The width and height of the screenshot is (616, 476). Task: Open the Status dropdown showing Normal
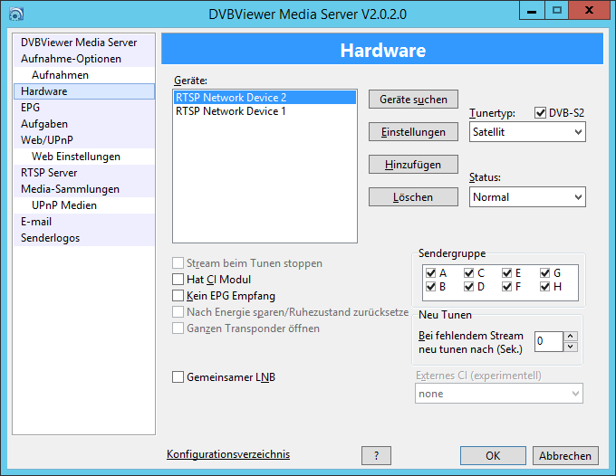tap(527, 197)
